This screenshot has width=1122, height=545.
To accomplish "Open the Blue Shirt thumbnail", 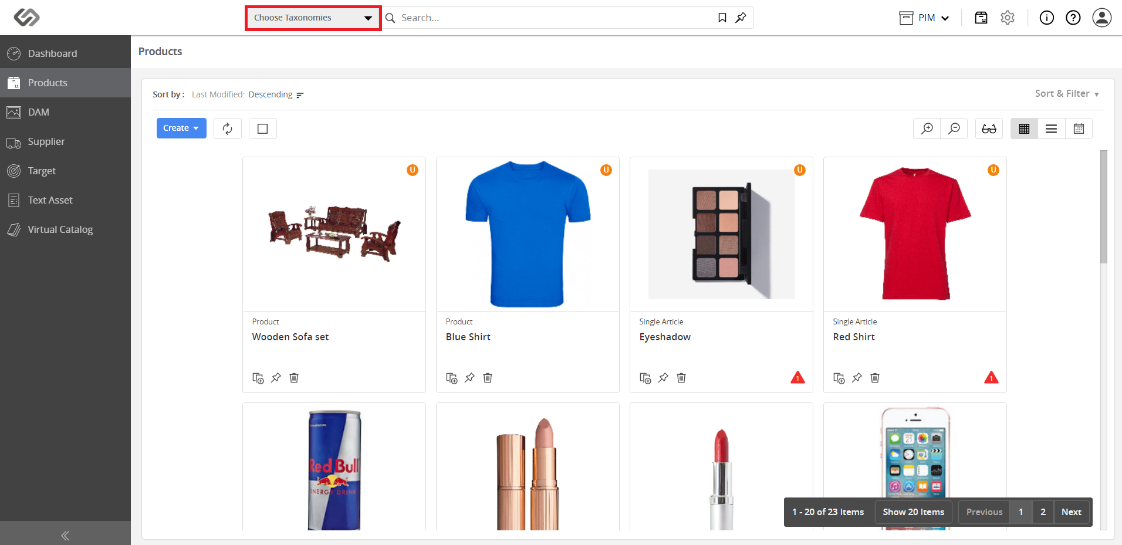I will click(528, 234).
